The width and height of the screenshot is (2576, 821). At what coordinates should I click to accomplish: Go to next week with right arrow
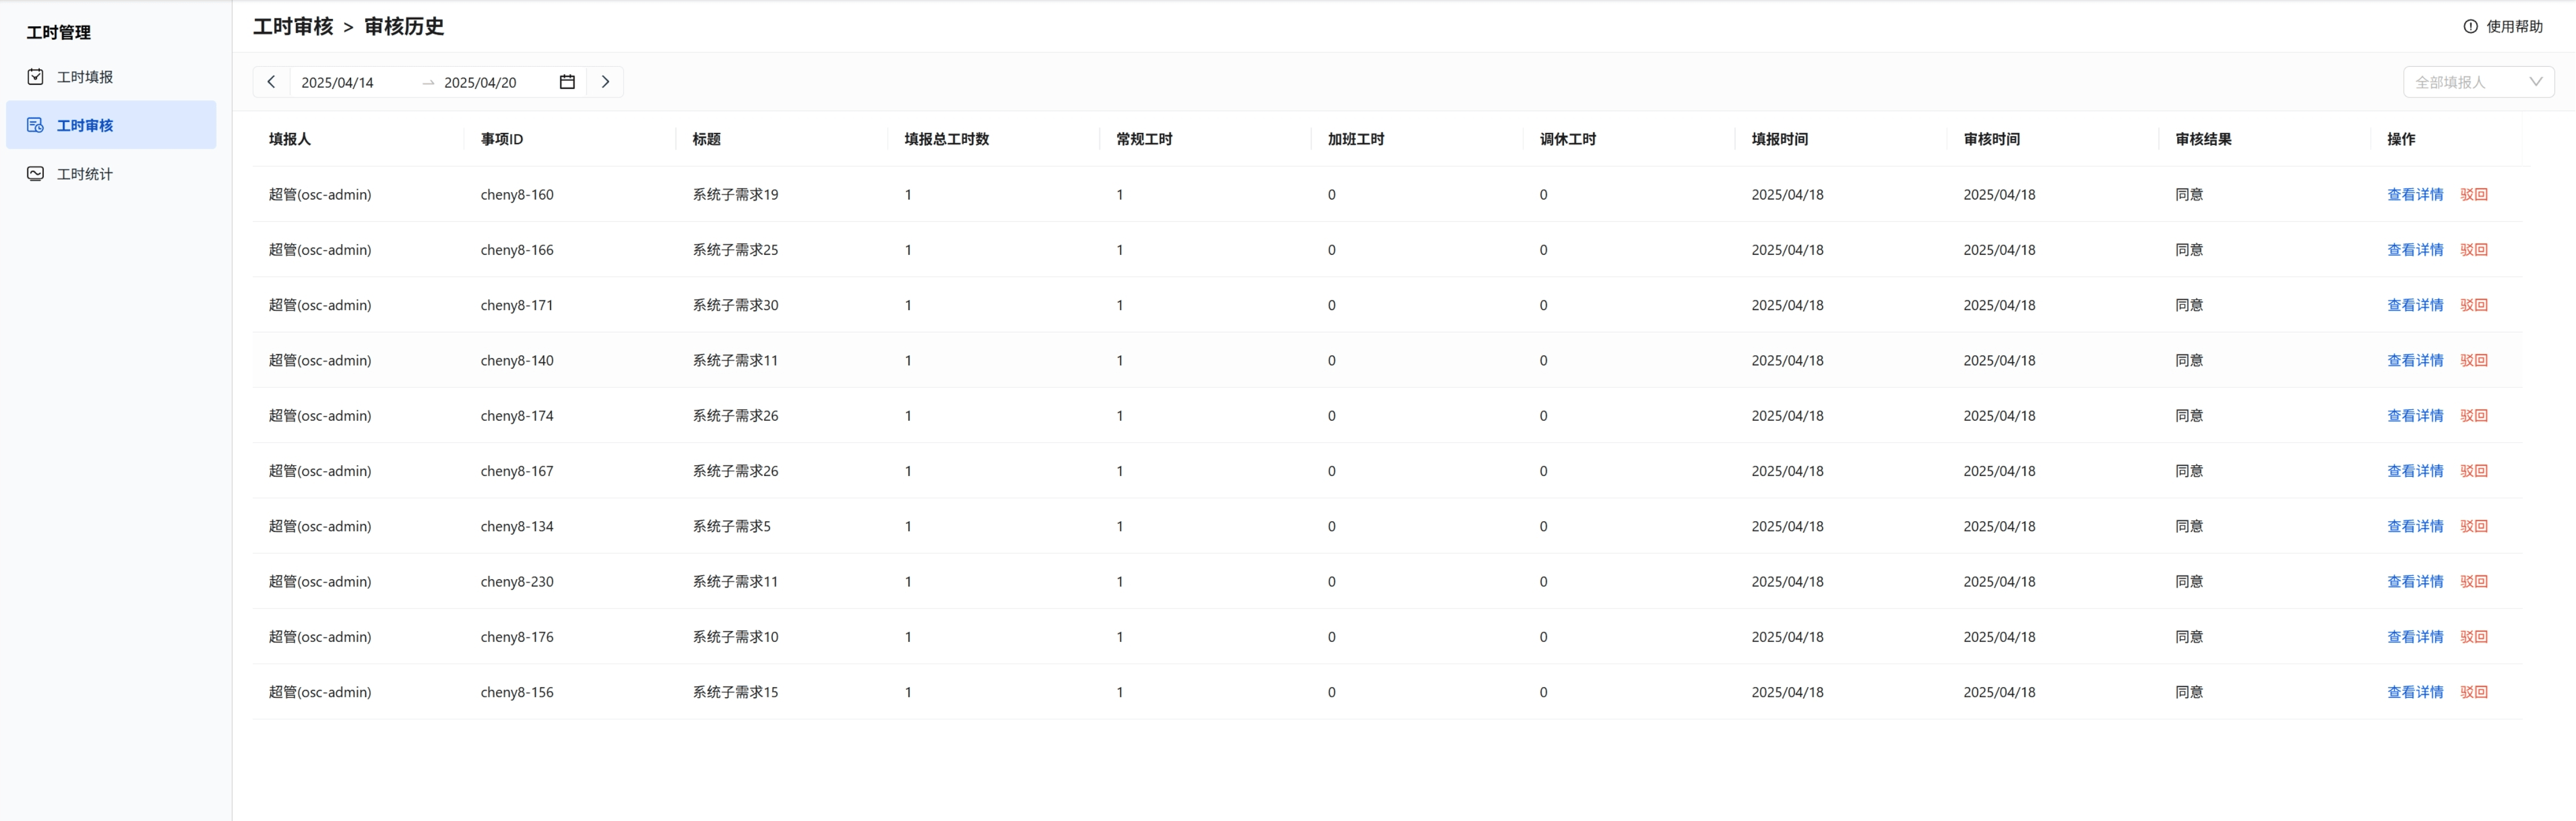(605, 82)
